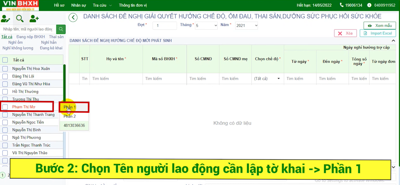Open the Tháng month dropdown
The height and width of the screenshot is (185, 400).
point(206,25)
